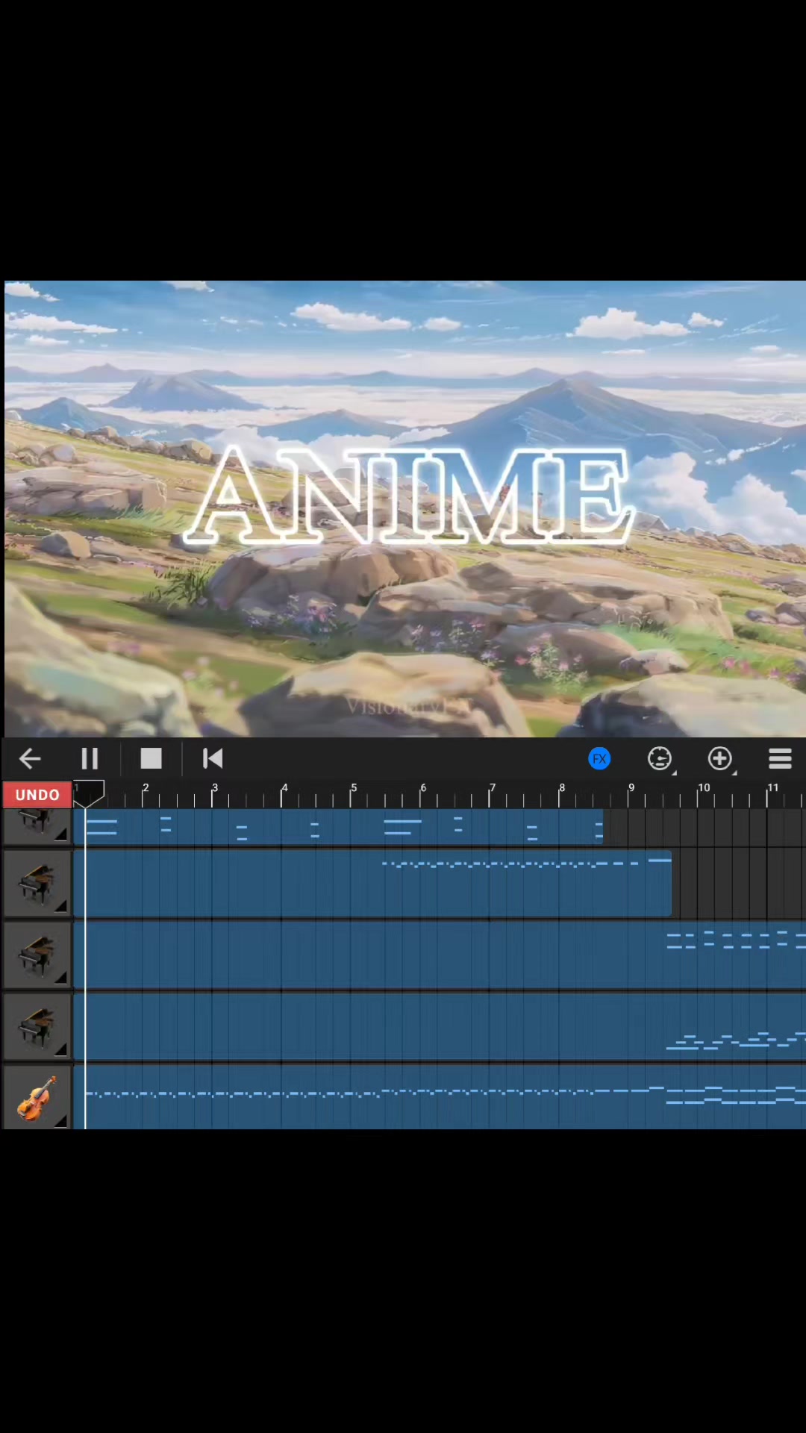806x1433 pixels.
Task: Go back with the left arrow icon
Action: [x=30, y=759]
